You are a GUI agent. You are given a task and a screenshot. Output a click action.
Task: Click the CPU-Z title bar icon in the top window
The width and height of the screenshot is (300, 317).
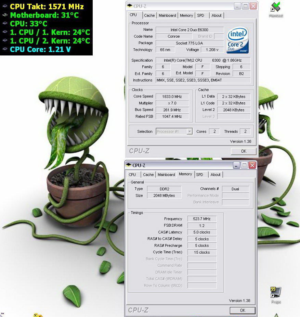[x=130, y=6]
